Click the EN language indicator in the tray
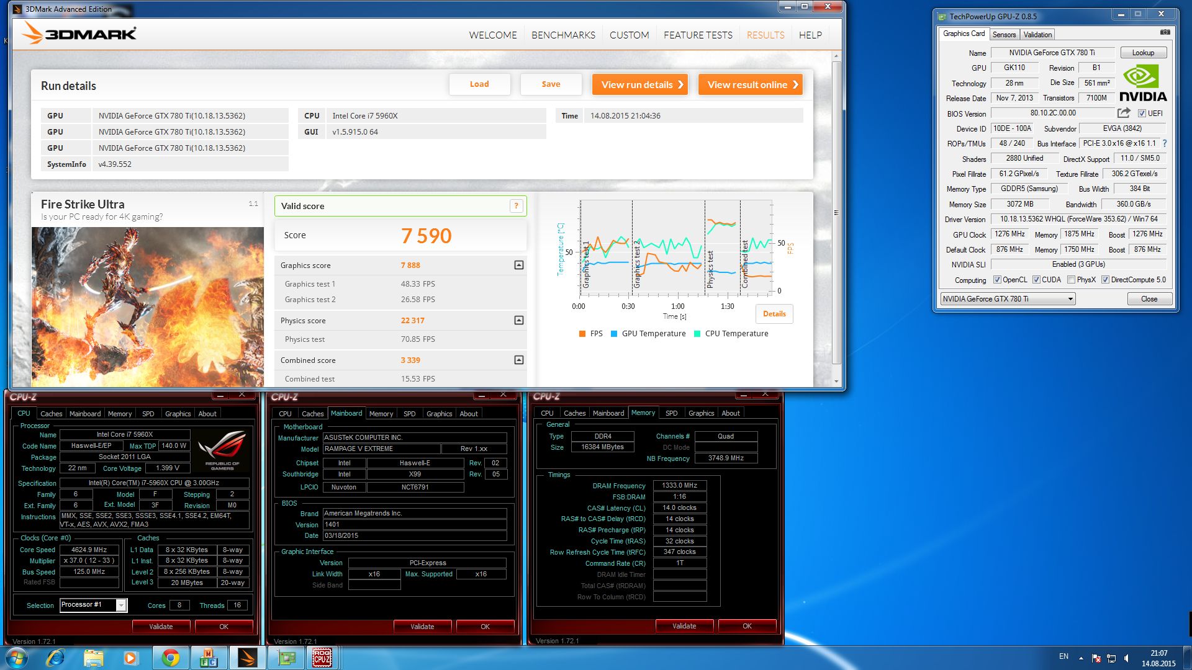 [x=1063, y=656]
